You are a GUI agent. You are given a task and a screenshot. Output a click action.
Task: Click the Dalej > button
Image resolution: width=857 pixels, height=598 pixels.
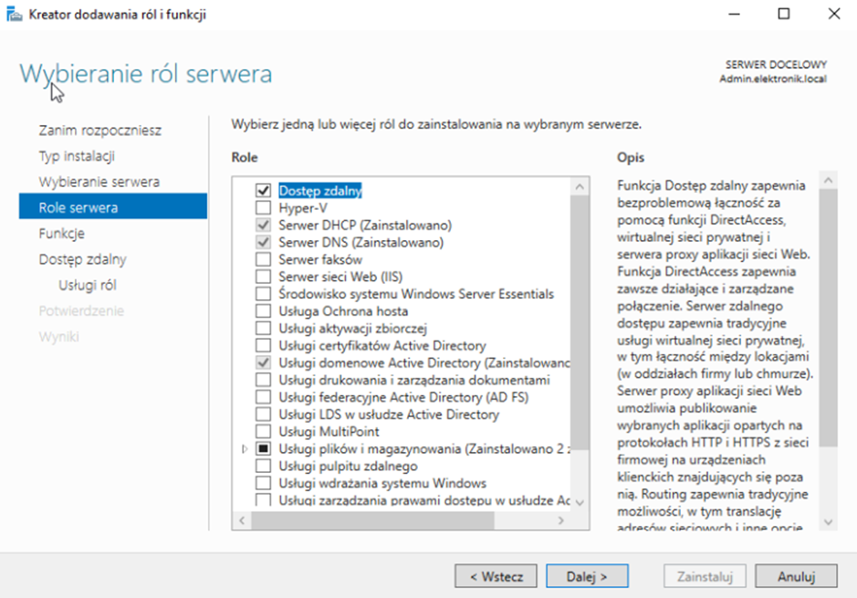point(587,576)
